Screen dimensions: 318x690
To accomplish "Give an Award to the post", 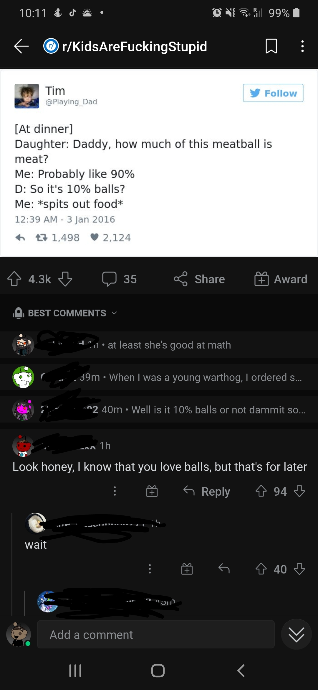I will [x=281, y=279].
